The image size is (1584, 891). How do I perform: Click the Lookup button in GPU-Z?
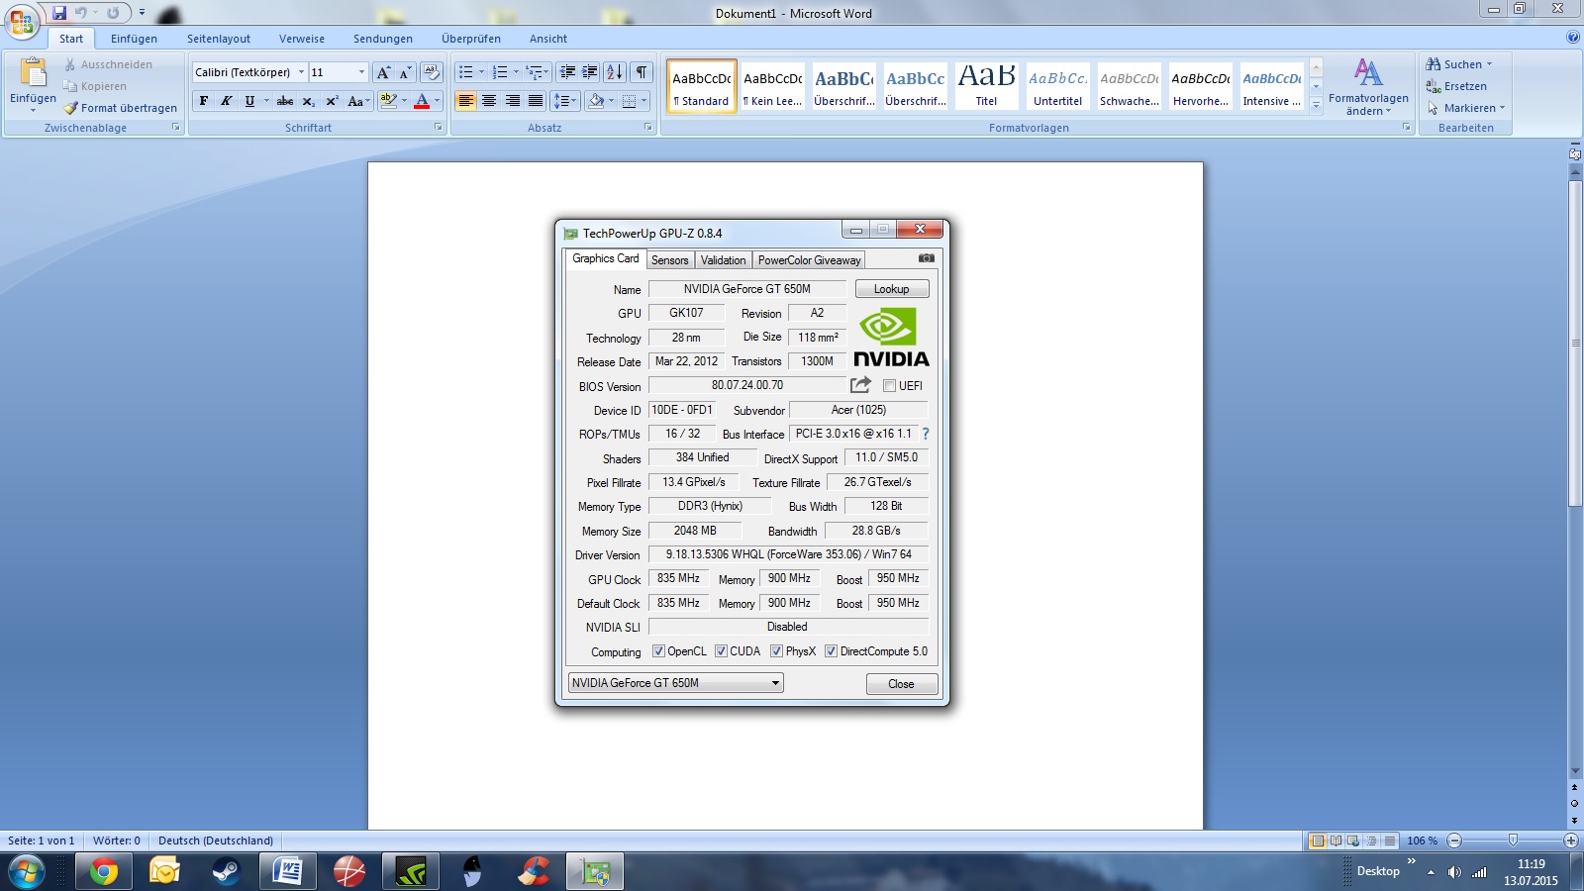click(x=892, y=289)
